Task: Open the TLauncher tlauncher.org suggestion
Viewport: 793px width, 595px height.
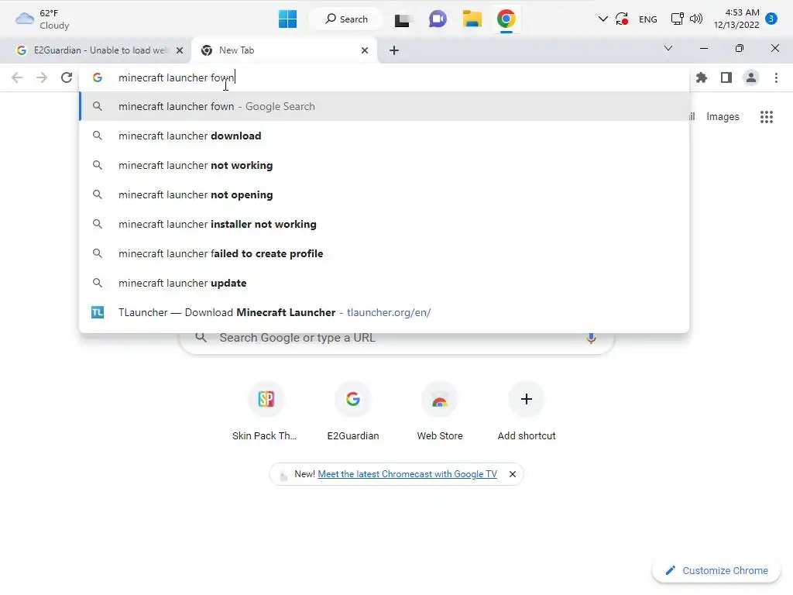Action: (x=384, y=312)
